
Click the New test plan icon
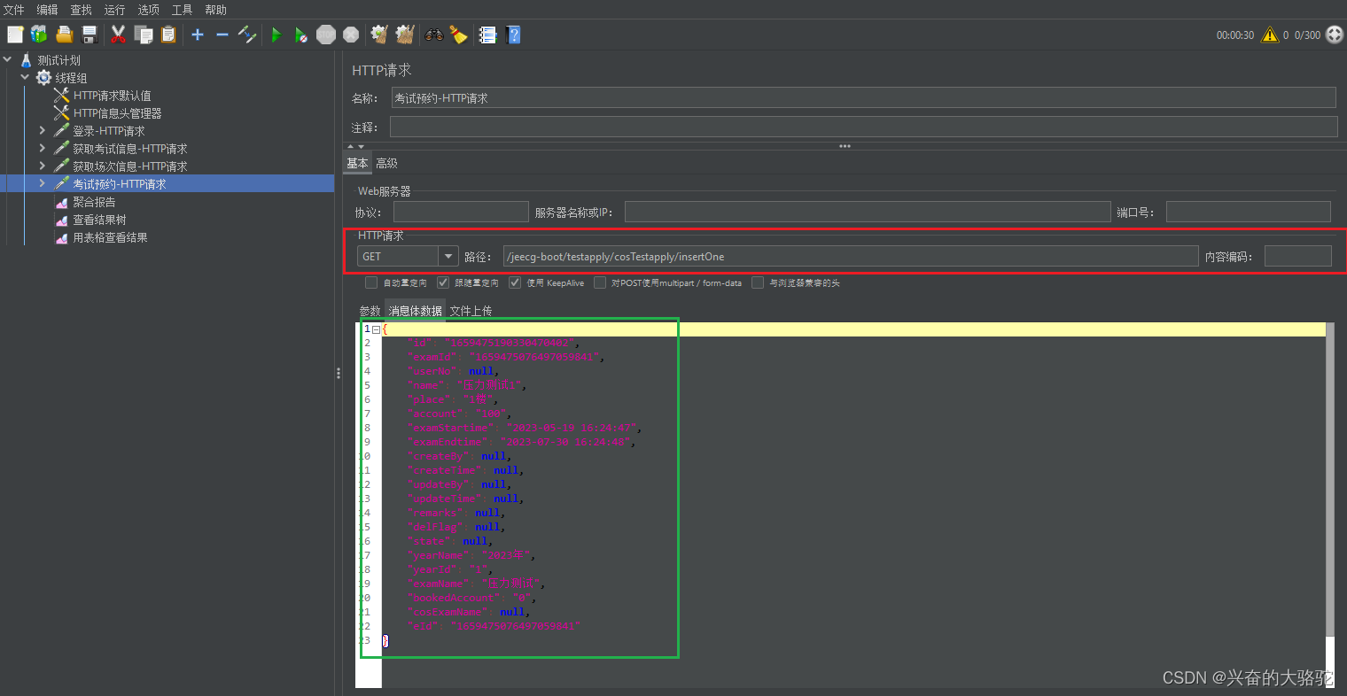pyautogui.click(x=15, y=35)
